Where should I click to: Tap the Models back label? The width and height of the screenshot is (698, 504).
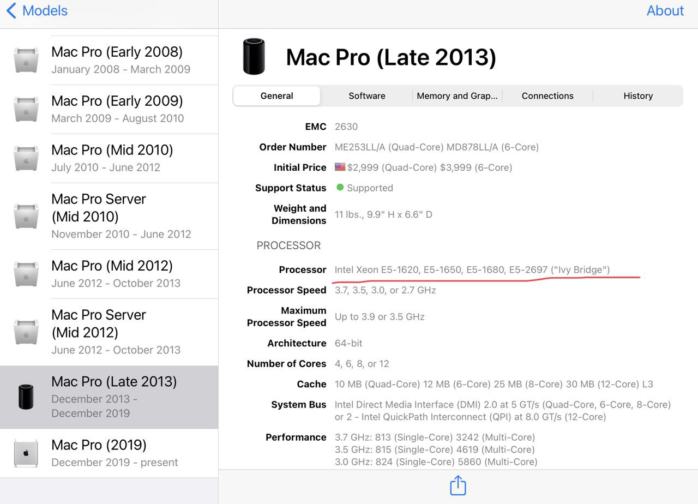45,10
